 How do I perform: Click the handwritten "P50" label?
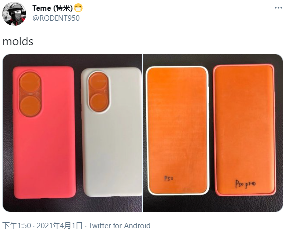coord(169,179)
